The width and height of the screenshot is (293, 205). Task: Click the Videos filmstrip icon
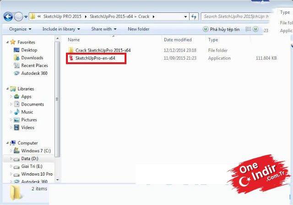[16, 127]
